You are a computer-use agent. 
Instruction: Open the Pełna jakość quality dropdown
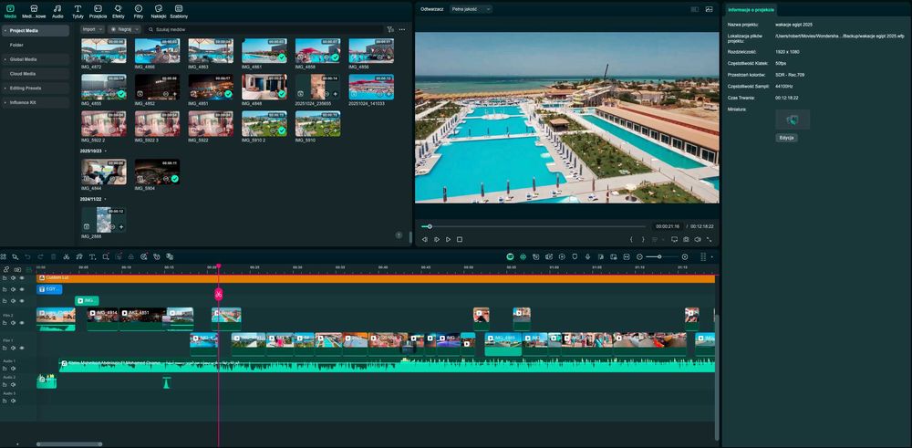[x=472, y=9]
